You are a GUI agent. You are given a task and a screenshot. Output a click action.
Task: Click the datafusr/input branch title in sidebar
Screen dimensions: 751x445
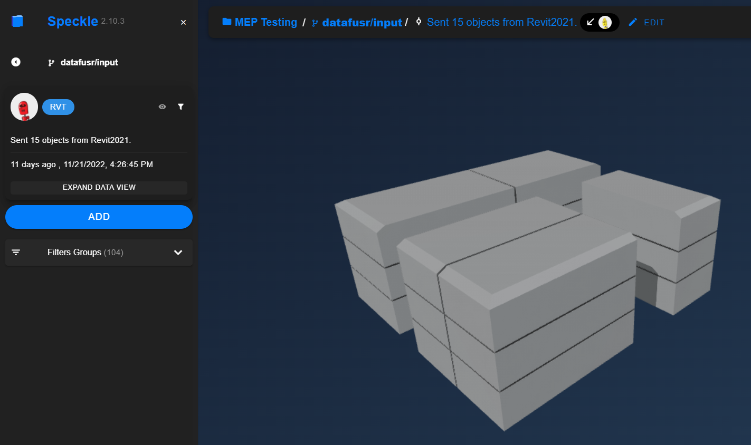(89, 62)
